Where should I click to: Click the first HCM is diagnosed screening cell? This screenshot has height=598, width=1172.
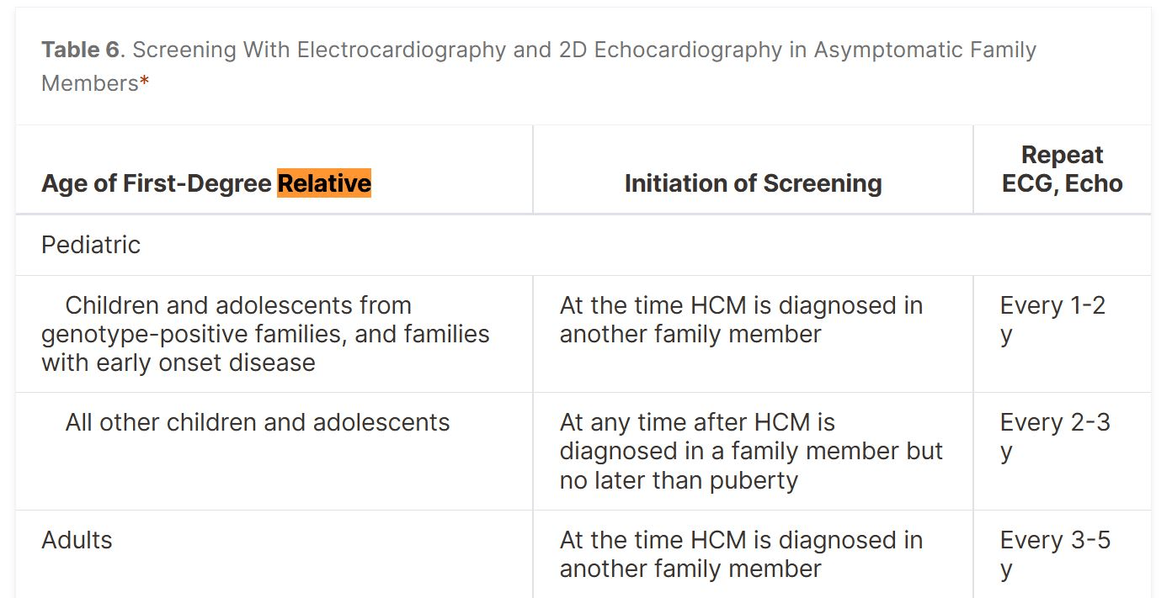[741, 320]
